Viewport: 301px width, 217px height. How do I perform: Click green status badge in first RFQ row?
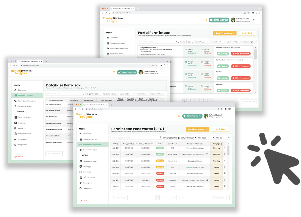pos(160,148)
